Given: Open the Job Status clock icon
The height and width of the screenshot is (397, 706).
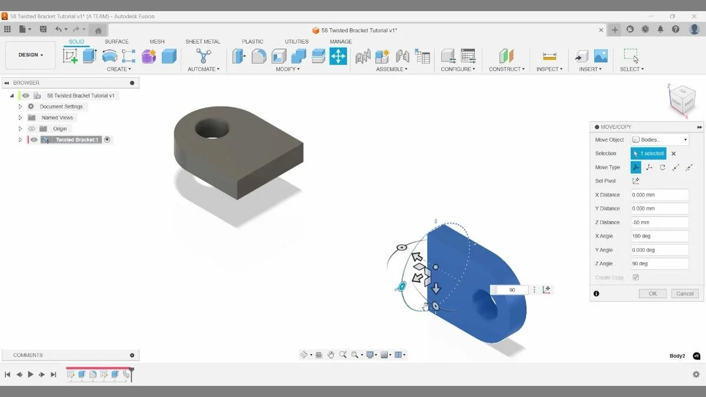Looking at the screenshot, I should point(645,29).
